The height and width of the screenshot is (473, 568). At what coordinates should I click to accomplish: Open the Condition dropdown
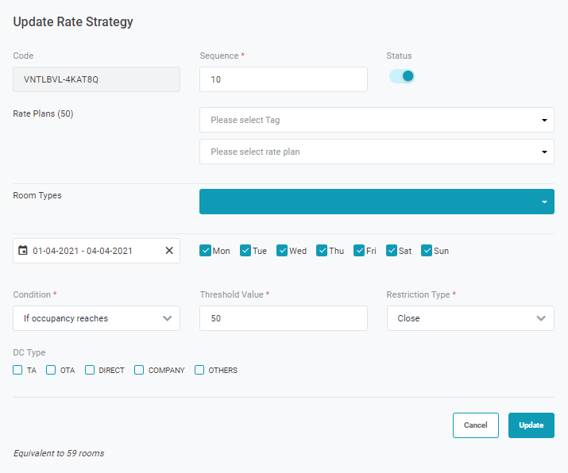click(96, 318)
